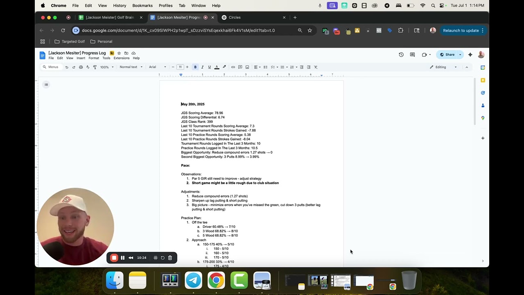This screenshot has width=524, height=295.
Task: Clear formatting with the toolbar icon
Action: (x=316, y=67)
